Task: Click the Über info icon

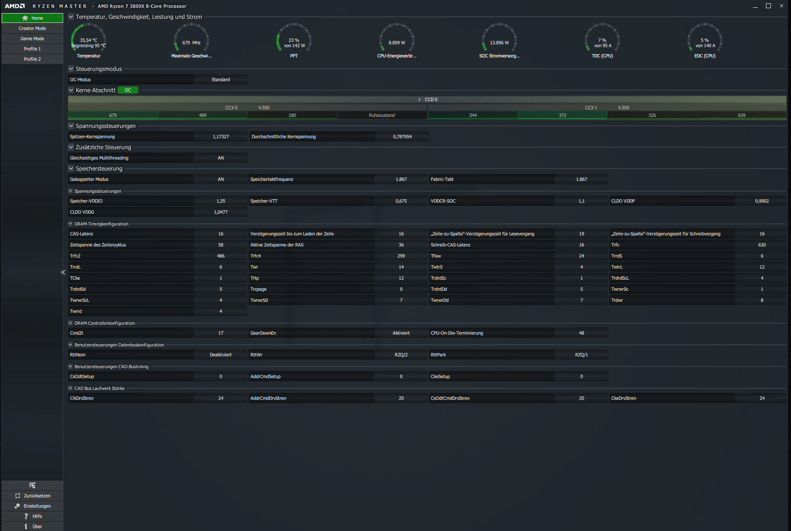Action: point(26,526)
